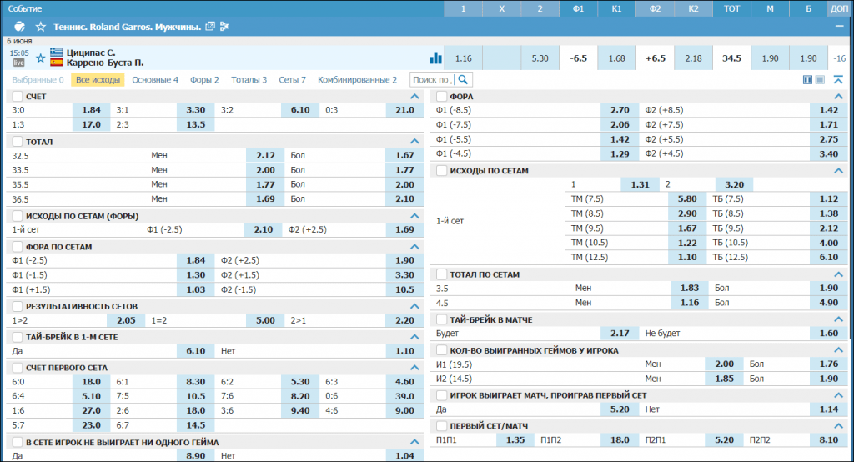Switch to two-column layout view
The height and width of the screenshot is (462, 854).
click(x=807, y=80)
